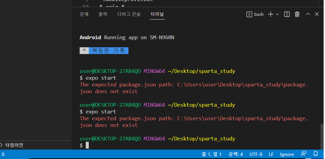Click the bash terminal shell icon

tap(249, 14)
